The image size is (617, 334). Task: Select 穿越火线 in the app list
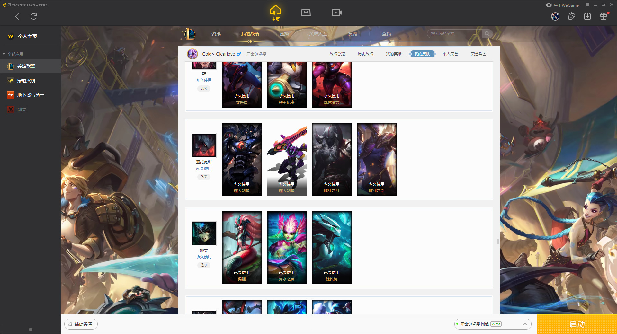pyautogui.click(x=31, y=81)
